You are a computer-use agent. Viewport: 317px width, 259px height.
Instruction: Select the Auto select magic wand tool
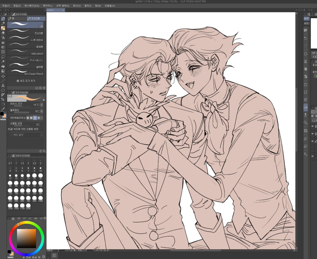click(x=3, y=61)
